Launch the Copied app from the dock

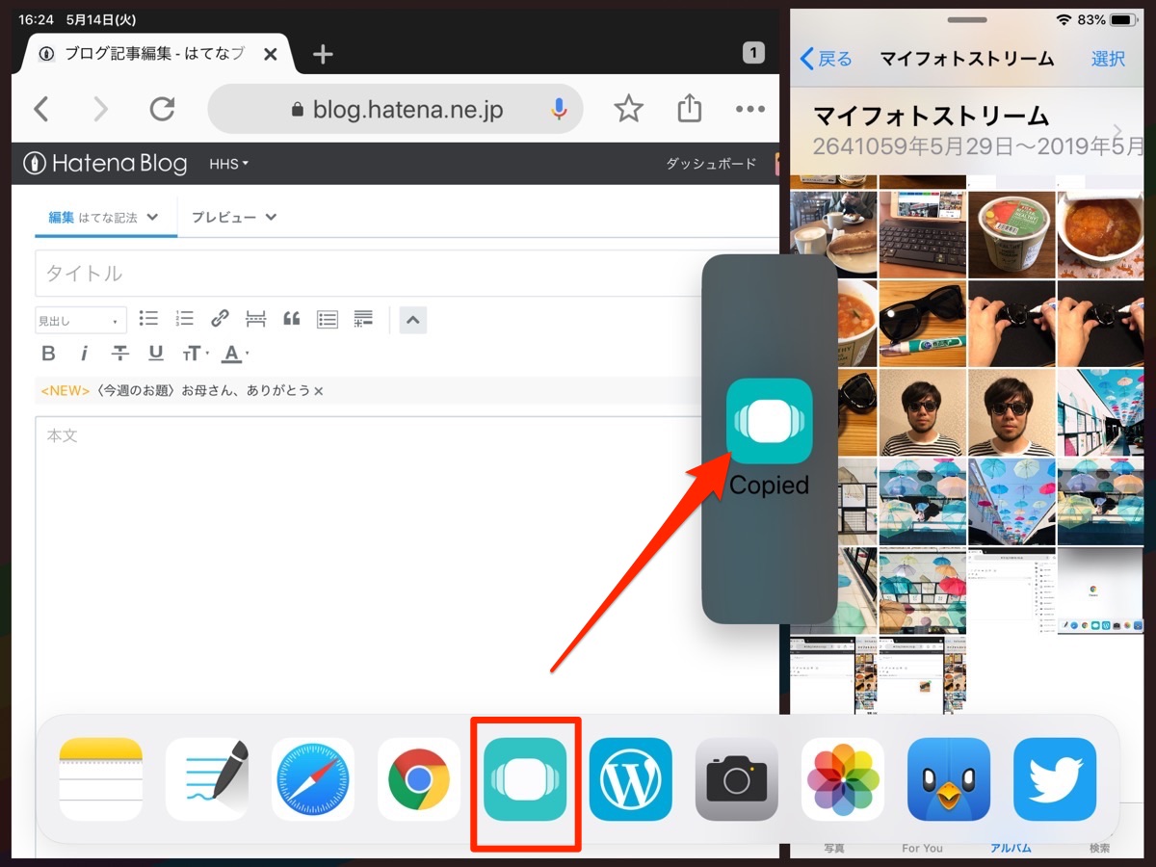(x=525, y=780)
